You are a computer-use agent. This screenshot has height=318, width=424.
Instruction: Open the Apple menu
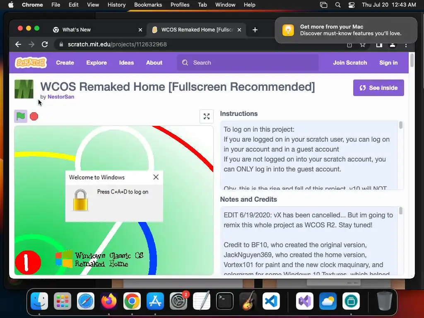tap(11, 5)
